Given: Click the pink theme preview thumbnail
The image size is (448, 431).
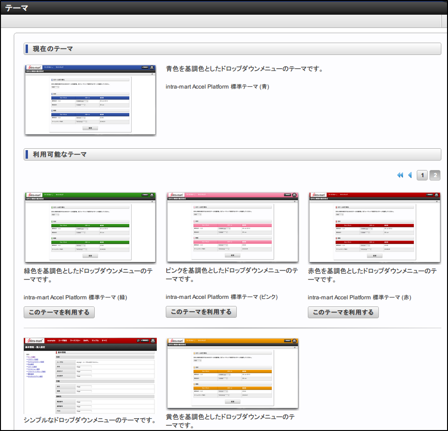Looking at the screenshot, I should click(x=232, y=227).
